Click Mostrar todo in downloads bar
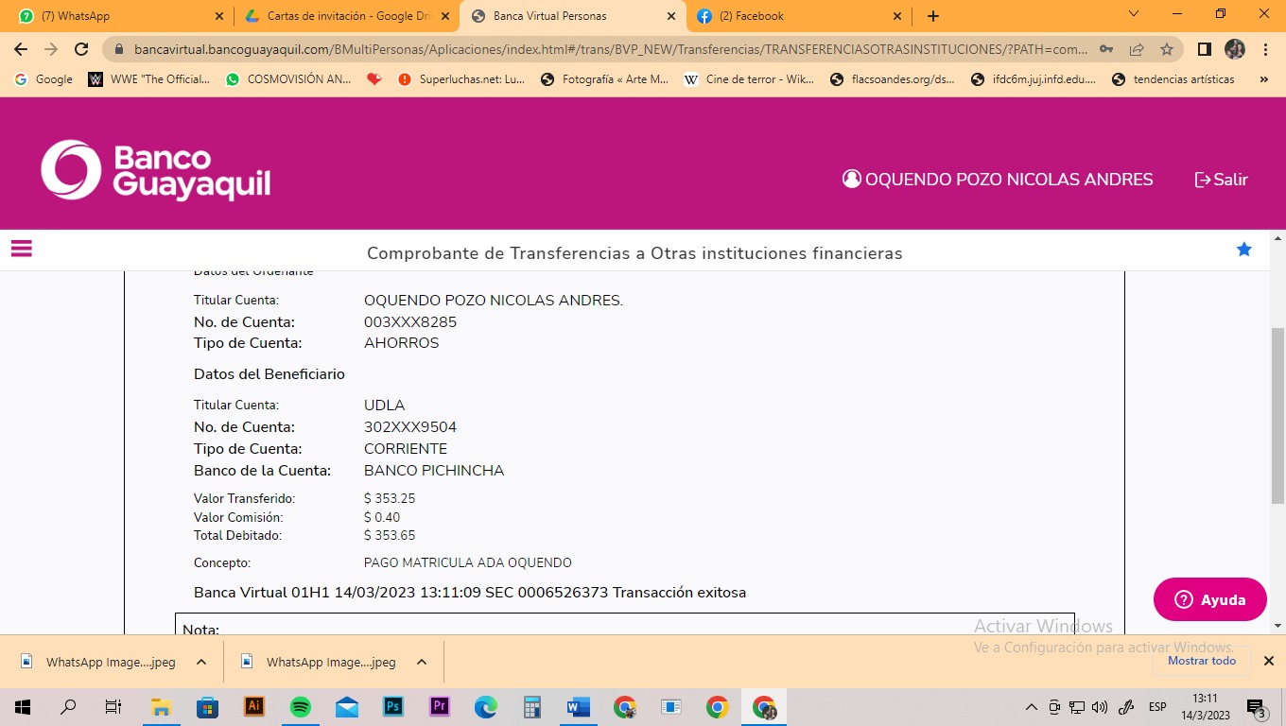 [x=1201, y=661]
